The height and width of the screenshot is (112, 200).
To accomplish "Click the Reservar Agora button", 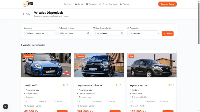I will pos(167,4).
